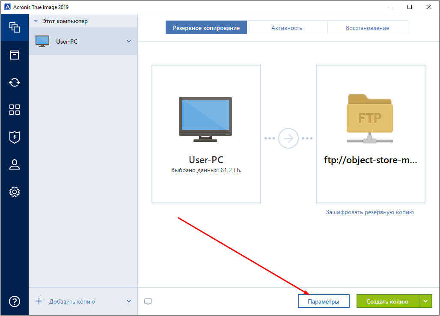Click the 'Выбрано данных: 61,2 ГБ.' text
Screen dimensions: 440x316
206,170
